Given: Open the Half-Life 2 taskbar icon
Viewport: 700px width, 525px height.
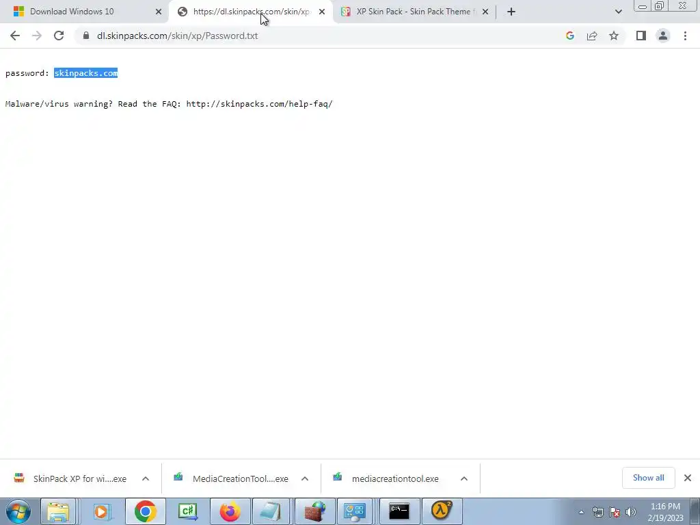Looking at the screenshot, I should 442,511.
